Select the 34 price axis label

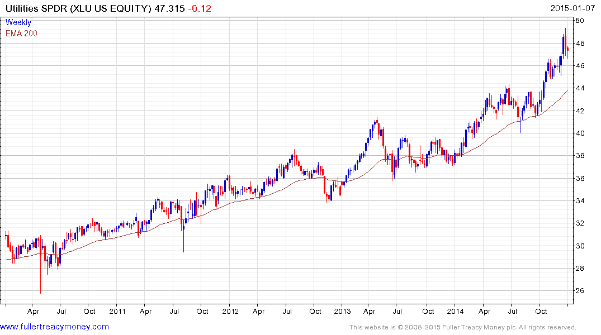pos(580,200)
